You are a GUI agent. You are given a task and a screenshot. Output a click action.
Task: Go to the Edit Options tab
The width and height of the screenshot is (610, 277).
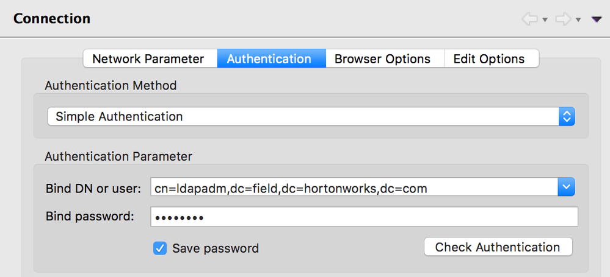[488, 59]
